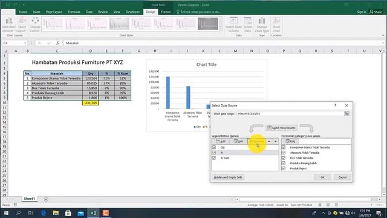387x218 pixels.
Task: Click Insert Function fx icon
Action: point(57,43)
